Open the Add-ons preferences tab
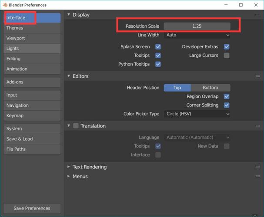Viewport: 264px width, 217px height. (x=32, y=82)
